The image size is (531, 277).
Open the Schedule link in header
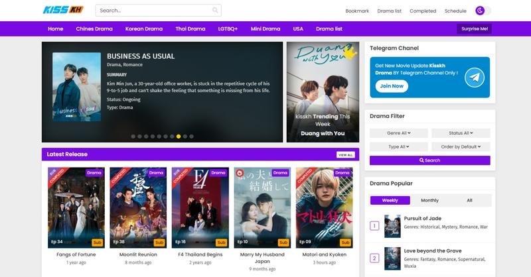coord(455,11)
